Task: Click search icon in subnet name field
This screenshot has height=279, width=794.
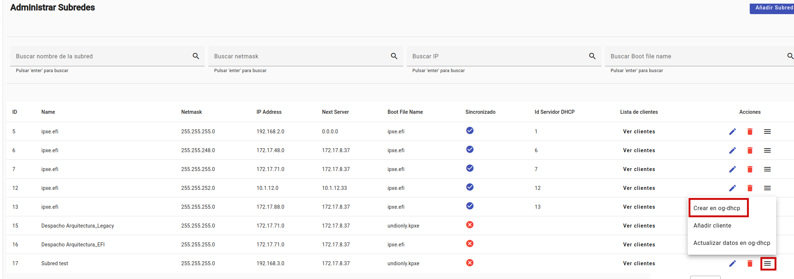Action: click(196, 56)
